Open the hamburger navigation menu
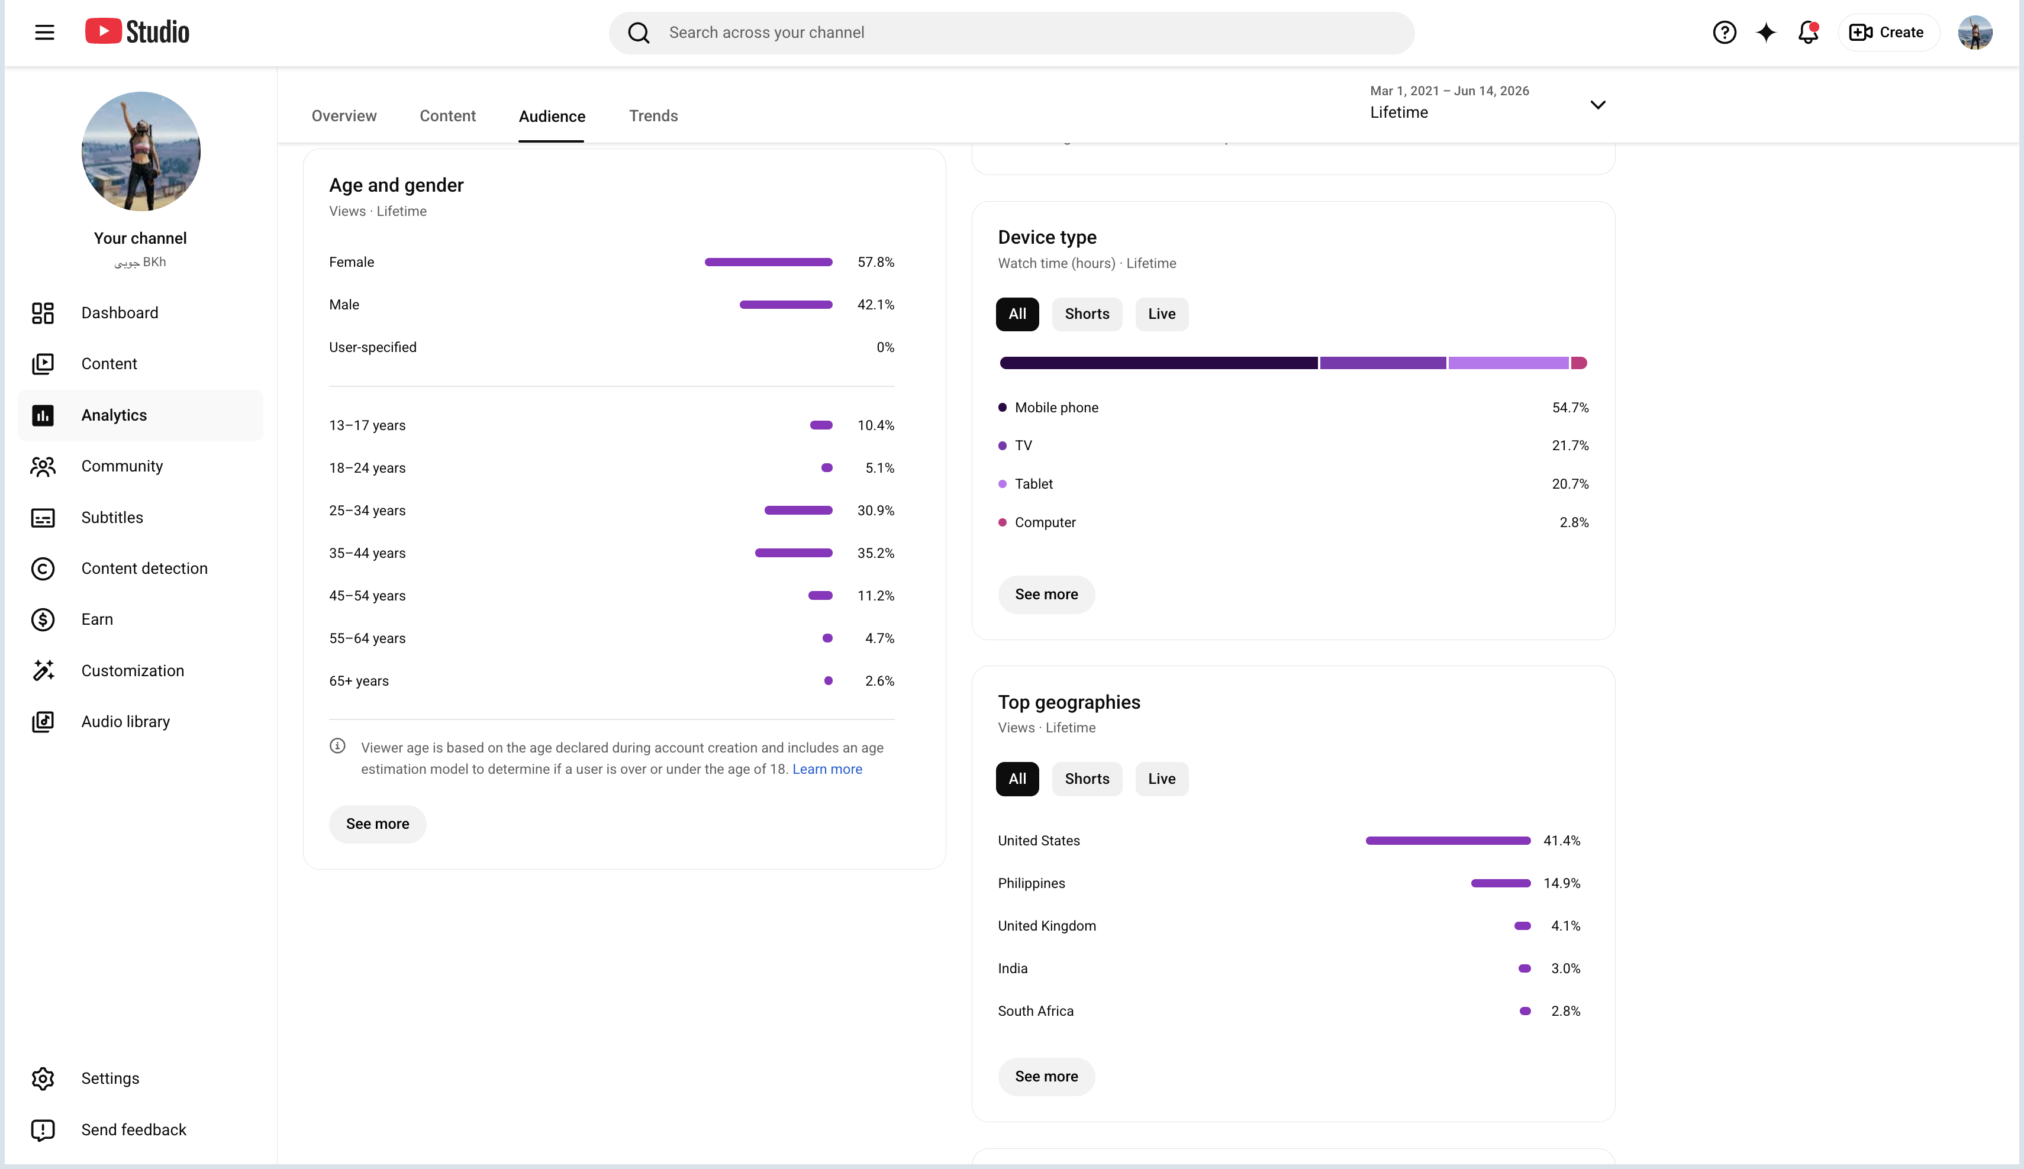This screenshot has width=2024, height=1169. 44,32
